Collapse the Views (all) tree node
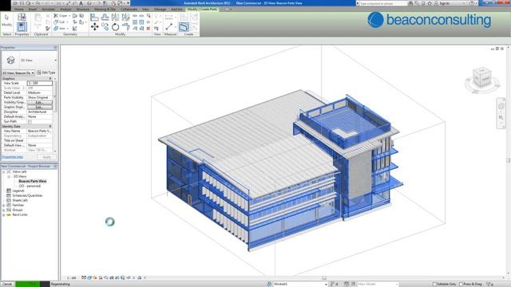 (x=4, y=171)
